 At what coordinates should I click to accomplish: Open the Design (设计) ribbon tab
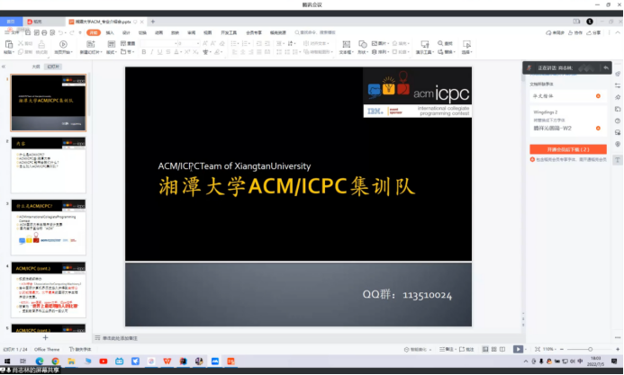coord(126,32)
